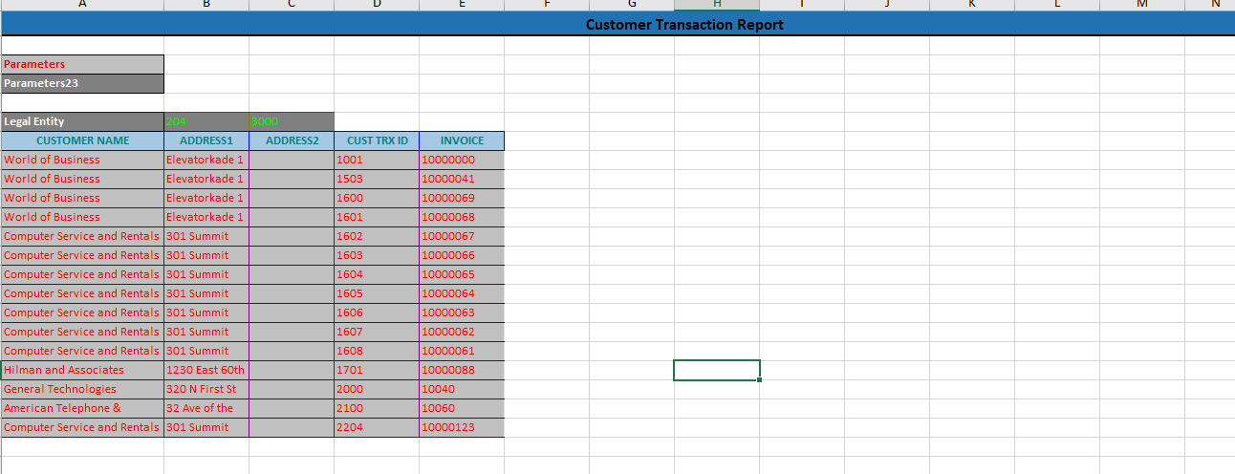1235x474 pixels.
Task: Click the empty ADDRESS2 cell in row 1701
Action: [292, 370]
